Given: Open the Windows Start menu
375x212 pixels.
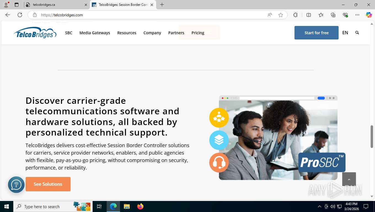Looking at the screenshot, I should click(6, 206).
